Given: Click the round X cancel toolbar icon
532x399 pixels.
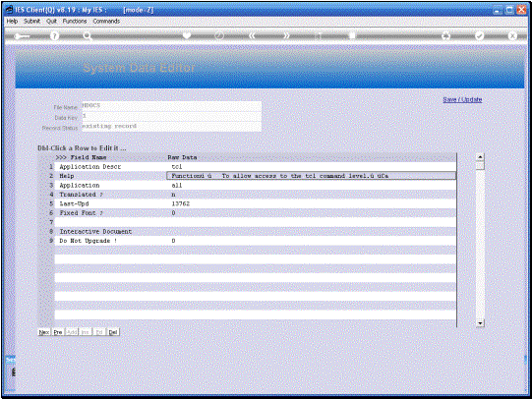Looking at the screenshot, I should [512, 36].
